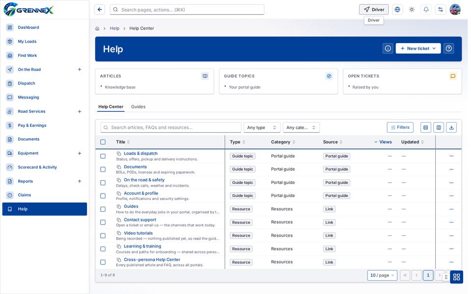471x294 pixels.
Task: Select the Loads & dispatch row checkbox
Action: 103,156
